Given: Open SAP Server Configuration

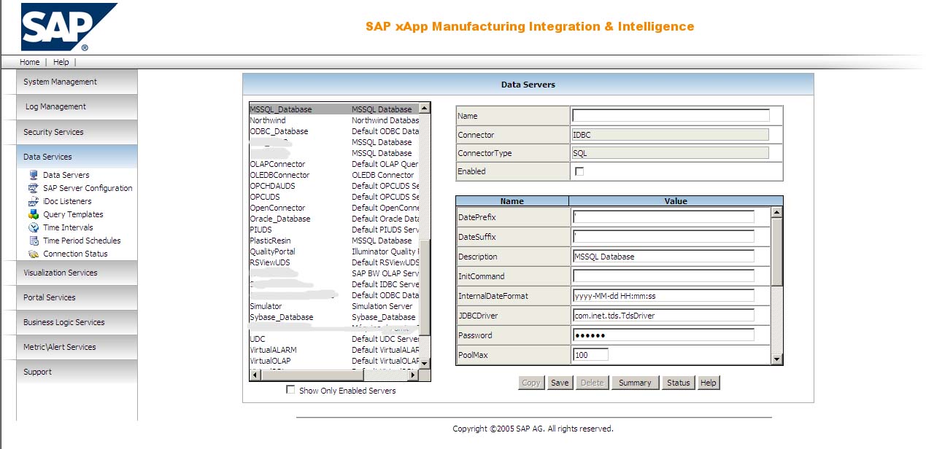Looking at the screenshot, I should point(34,188).
